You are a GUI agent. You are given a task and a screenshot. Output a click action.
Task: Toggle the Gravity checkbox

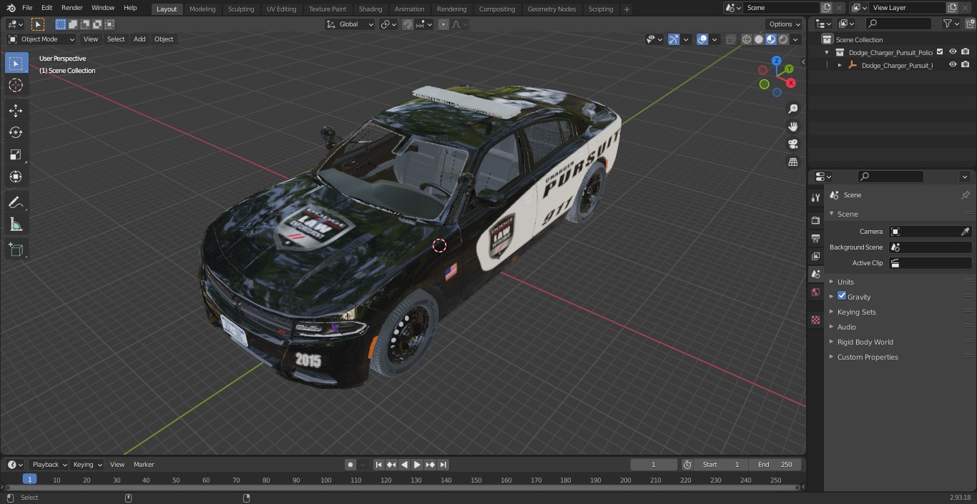(x=842, y=296)
